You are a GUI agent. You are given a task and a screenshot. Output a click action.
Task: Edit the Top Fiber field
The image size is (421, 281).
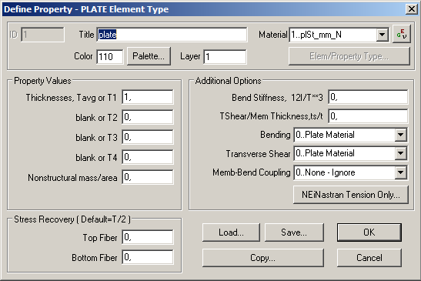coord(148,237)
